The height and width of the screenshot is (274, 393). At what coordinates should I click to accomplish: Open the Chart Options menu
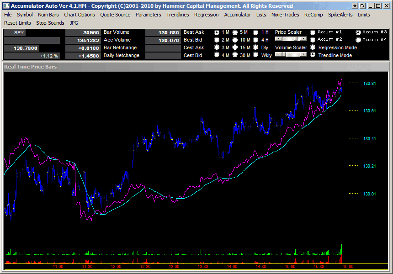pyautogui.click(x=80, y=15)
